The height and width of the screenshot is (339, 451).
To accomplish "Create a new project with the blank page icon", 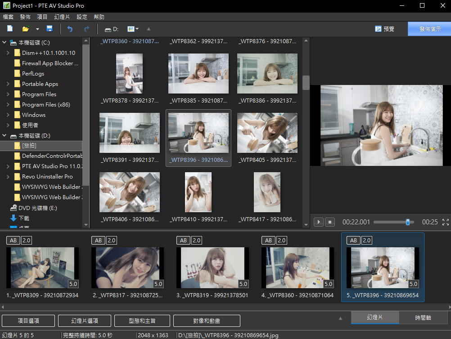I will (x=10, y=29).
